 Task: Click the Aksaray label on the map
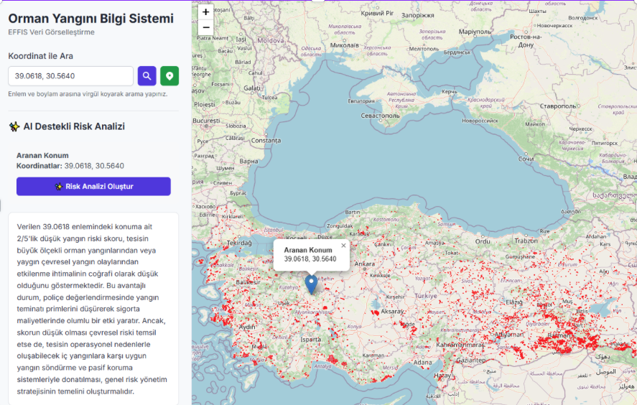tap(392, 312)
